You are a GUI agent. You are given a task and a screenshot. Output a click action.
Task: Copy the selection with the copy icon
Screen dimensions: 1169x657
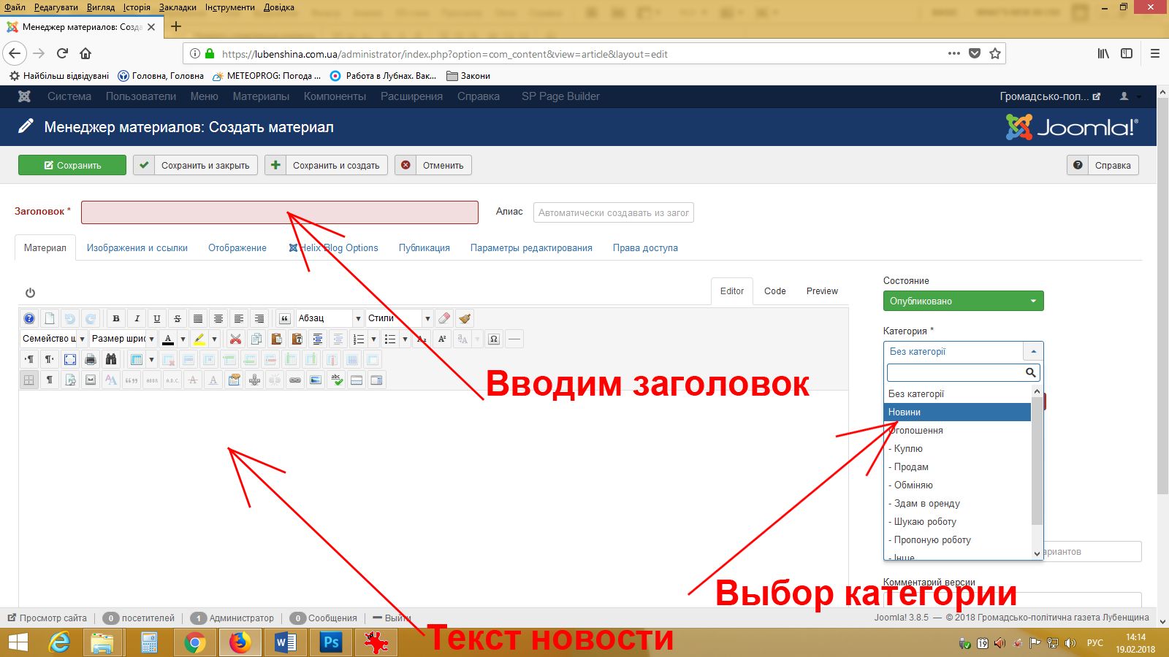(x=256, y=339)
